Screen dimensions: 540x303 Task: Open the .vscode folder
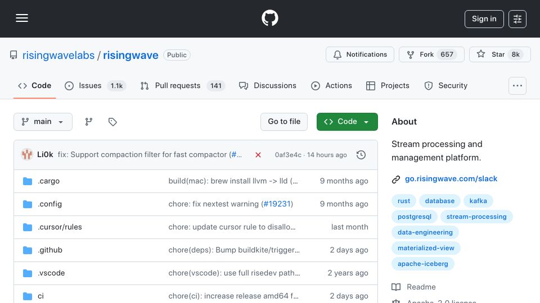pyautogui.click(x=51, y=273)
